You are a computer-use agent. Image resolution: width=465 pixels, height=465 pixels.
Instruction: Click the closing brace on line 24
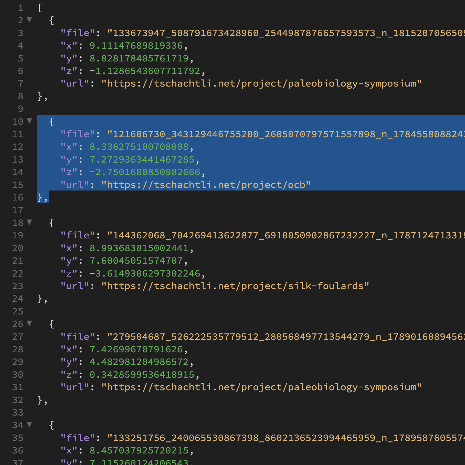tap(40, 299)
